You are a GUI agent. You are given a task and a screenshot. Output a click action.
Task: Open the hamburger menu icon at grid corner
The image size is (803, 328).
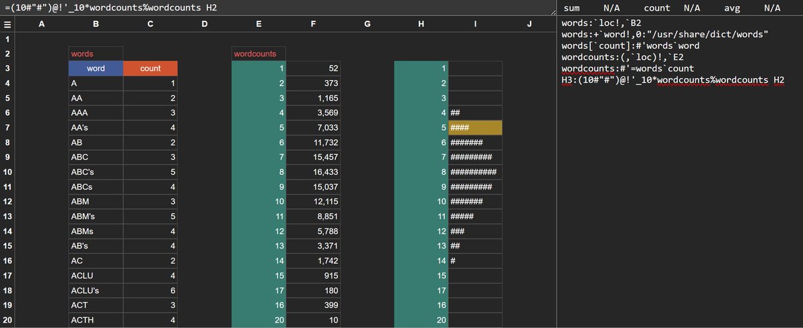7,25
